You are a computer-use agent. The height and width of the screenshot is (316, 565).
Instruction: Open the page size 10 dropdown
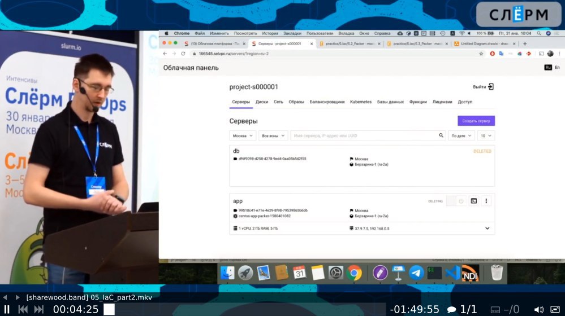pyautogui.click(x=486, y=135)
